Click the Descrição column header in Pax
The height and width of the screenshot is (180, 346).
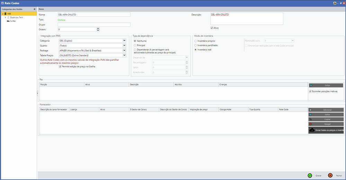pos(134,84)
